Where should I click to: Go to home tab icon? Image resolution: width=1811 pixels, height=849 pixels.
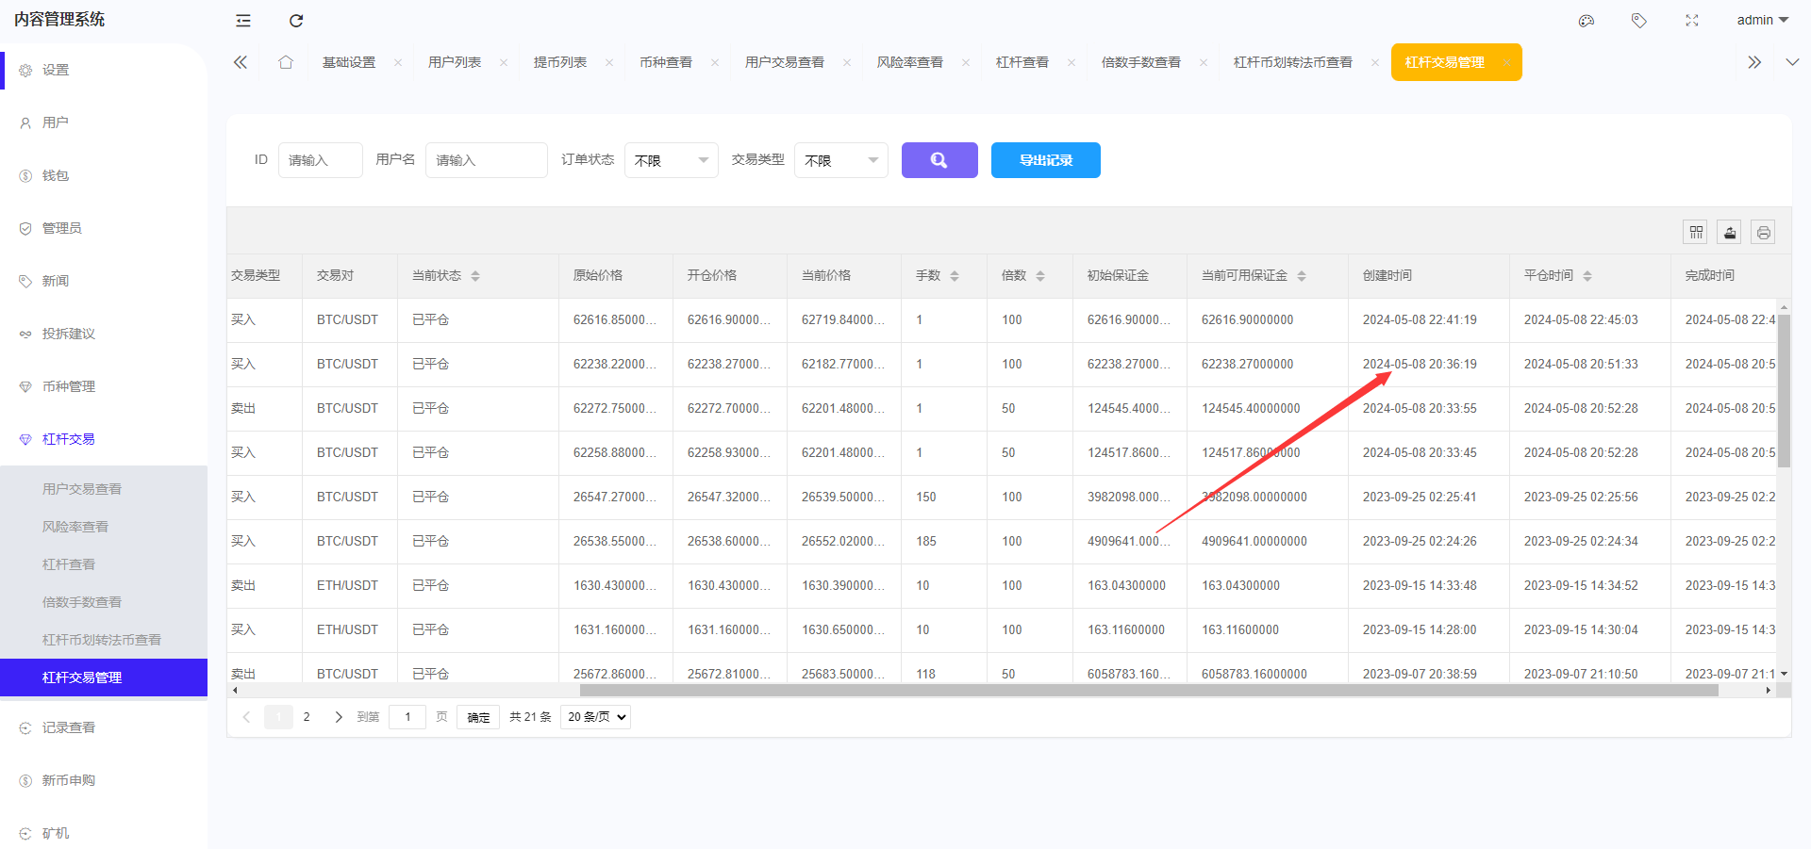(286, 62)
